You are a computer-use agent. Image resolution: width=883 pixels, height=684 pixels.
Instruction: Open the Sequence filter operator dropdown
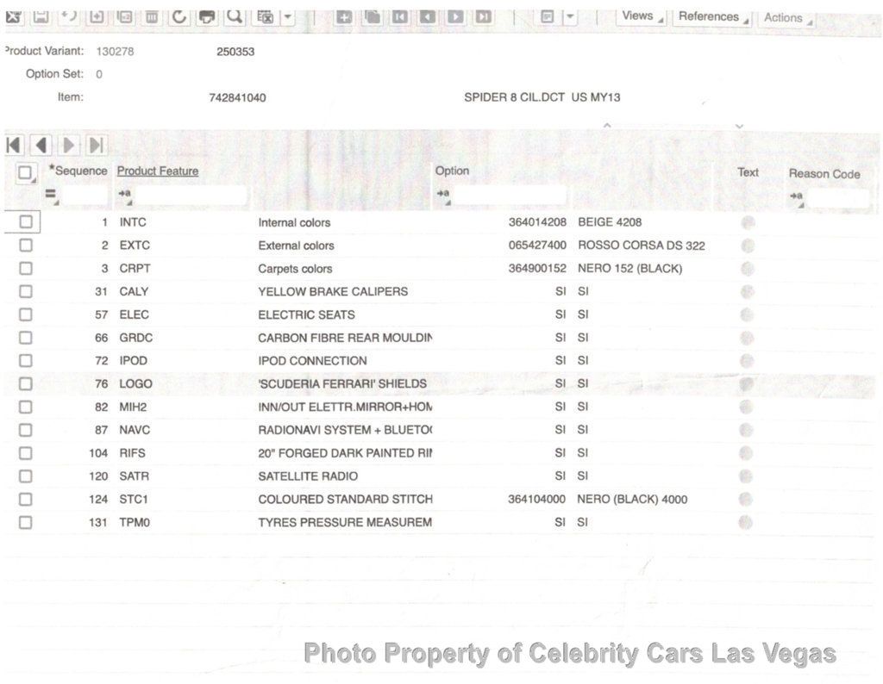point(51,196)
